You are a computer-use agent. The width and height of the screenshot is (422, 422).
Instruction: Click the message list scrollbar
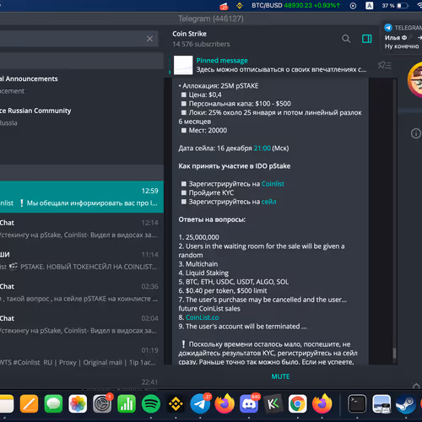click(x=394, y=354)
